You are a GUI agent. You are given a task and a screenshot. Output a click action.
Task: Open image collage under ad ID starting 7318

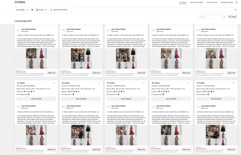point(216,135)
